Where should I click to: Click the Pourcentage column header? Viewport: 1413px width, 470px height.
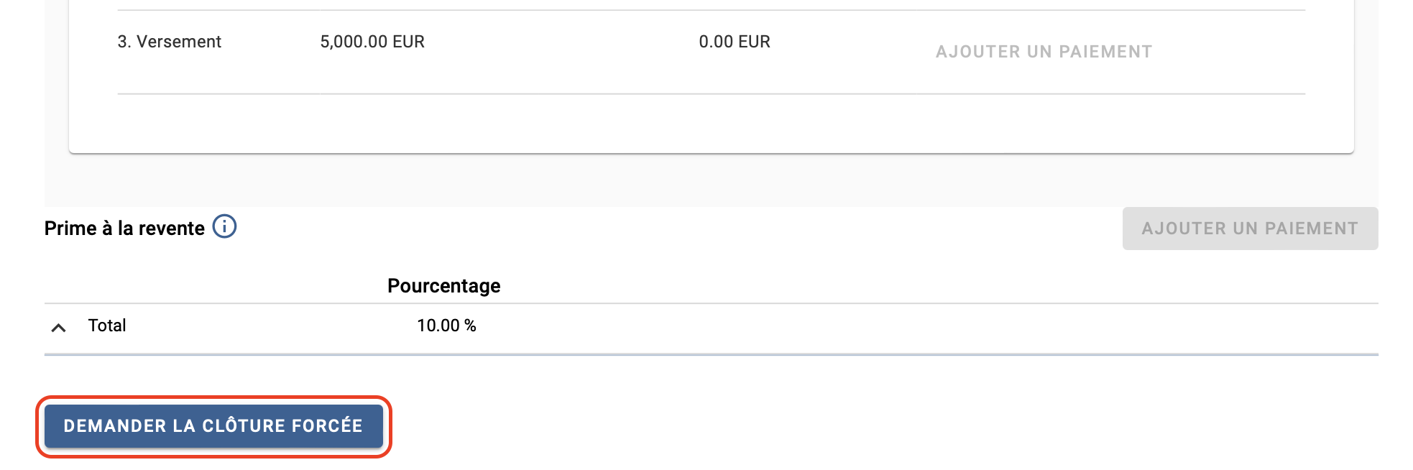coord(443,286)
